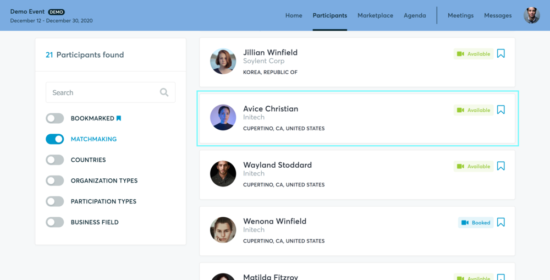The width and height of the screenshot is (550, 280).
Task: Expand the Participation Types filter
Action: pos(54,201)
